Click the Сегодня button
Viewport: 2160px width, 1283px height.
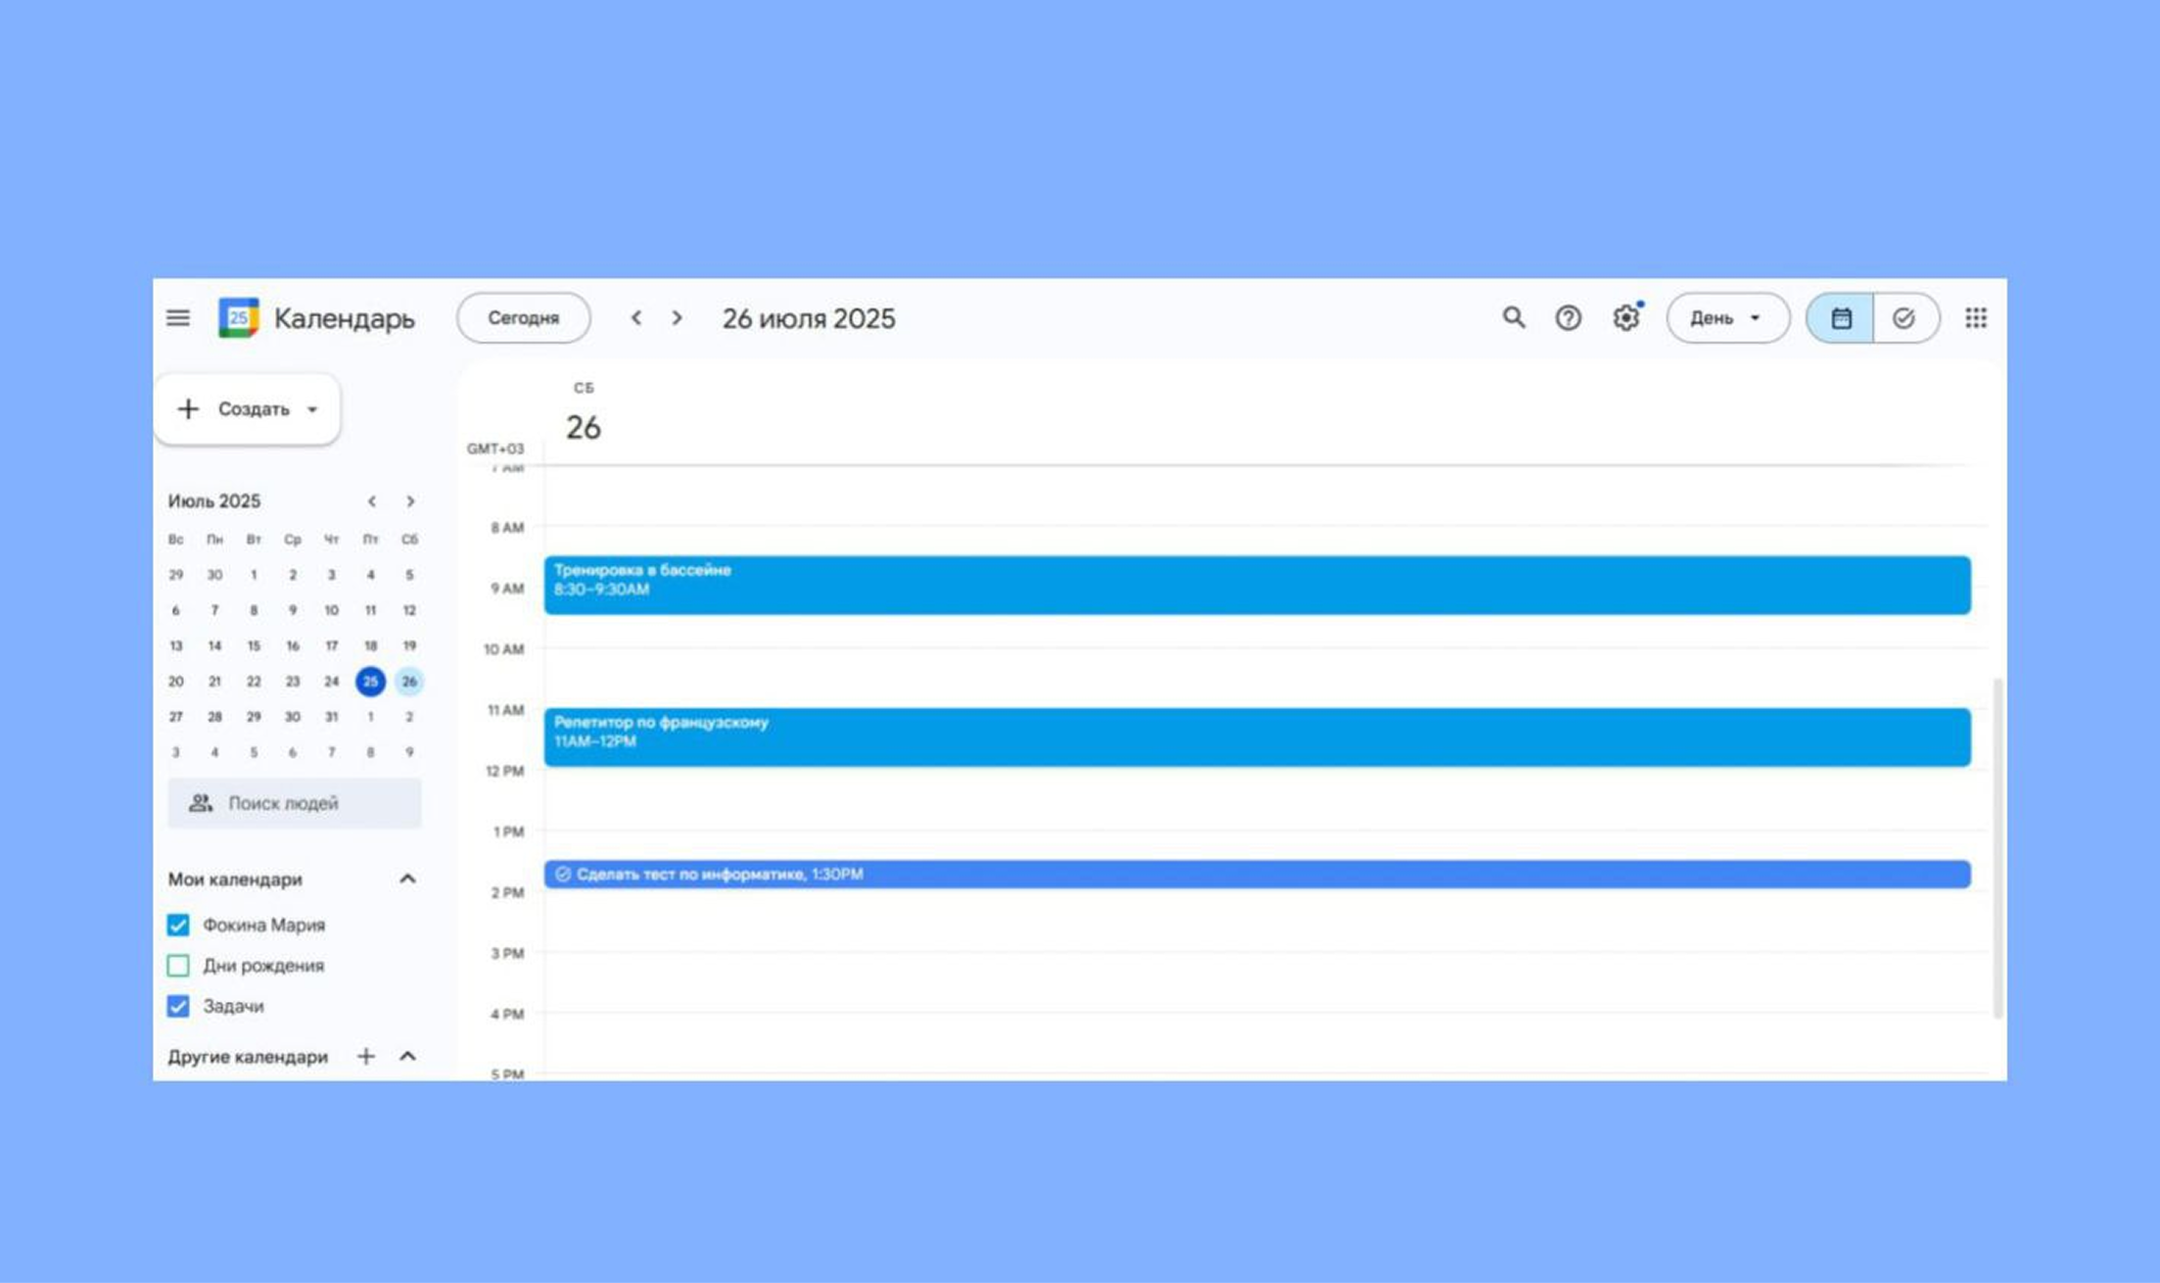523,317
